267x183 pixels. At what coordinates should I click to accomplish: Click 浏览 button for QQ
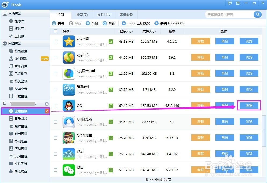click(249, 106)
